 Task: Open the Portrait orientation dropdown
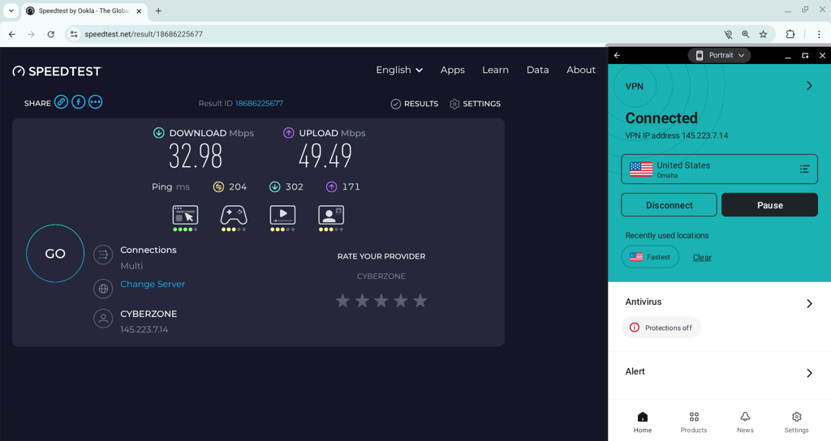(x=719, y=55)
